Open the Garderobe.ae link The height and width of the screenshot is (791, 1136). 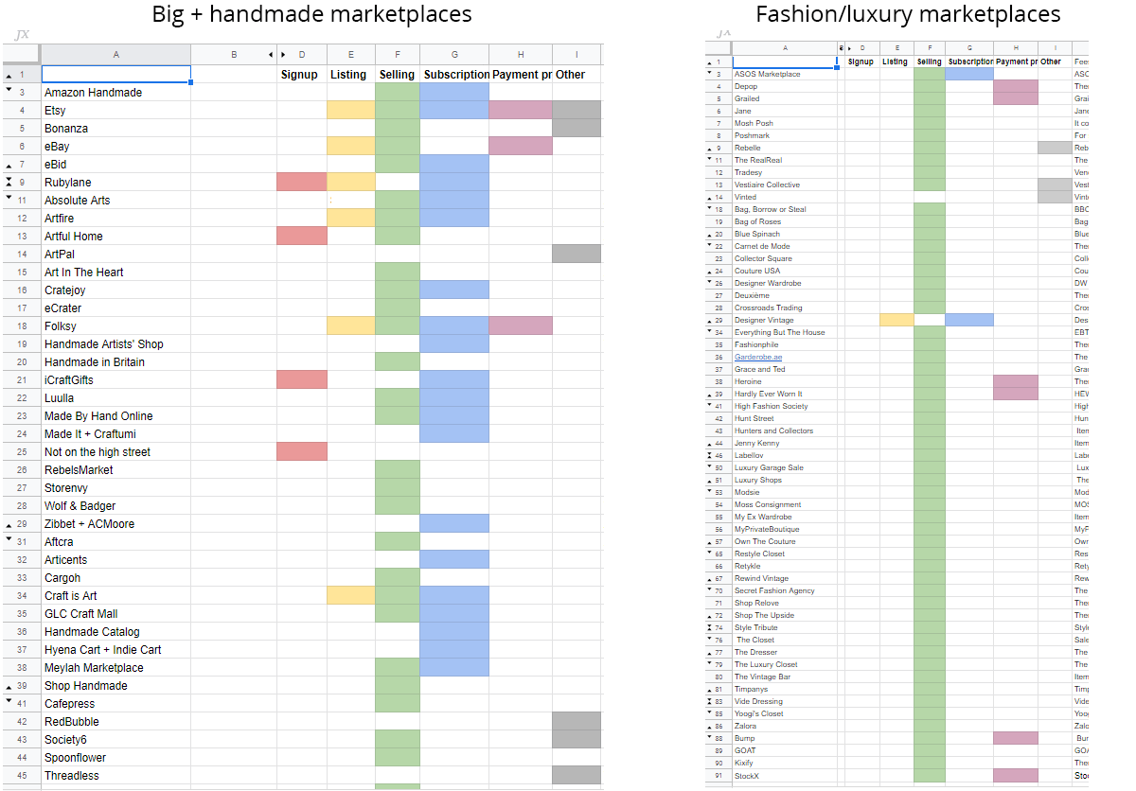[758, 357]
